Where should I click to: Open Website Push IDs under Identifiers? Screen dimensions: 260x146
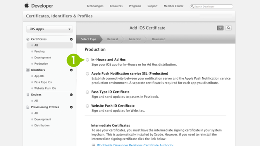point(45,88)
